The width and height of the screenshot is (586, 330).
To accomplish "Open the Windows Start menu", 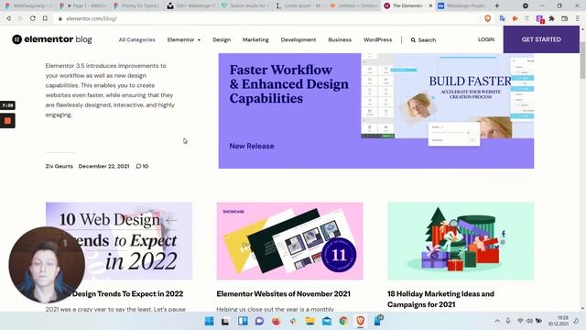I will tap(210, 321).
